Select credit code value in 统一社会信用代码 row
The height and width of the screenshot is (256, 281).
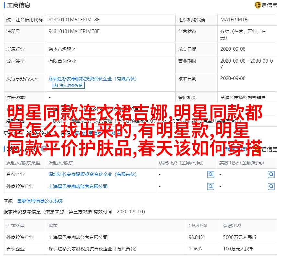(x=74, y=20)
